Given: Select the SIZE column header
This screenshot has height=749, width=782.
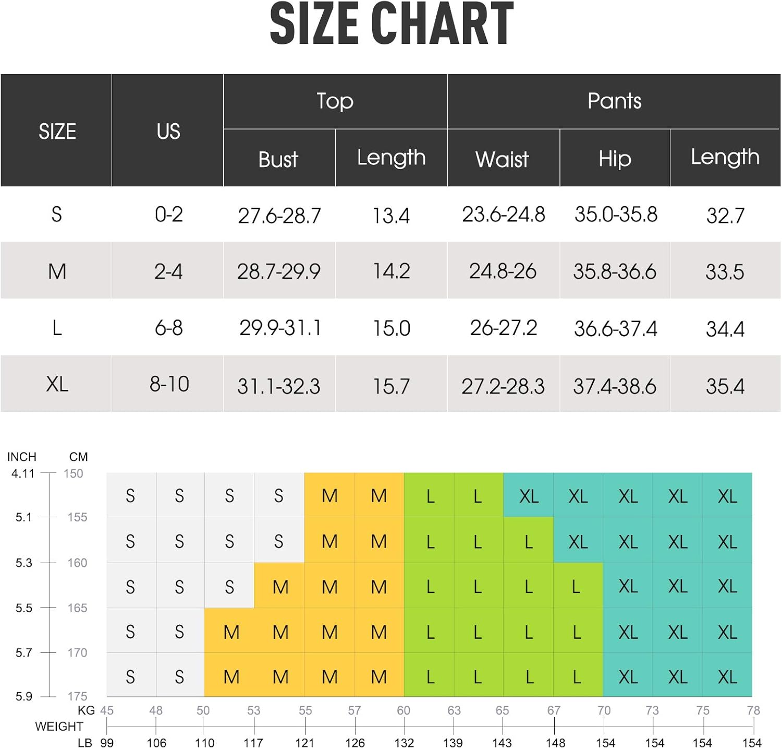Looking at the screenshot, I should [x=57, y=132].
